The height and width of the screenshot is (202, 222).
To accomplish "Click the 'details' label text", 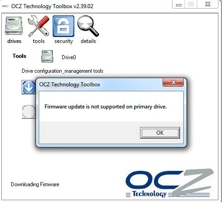I will (88, 41).
